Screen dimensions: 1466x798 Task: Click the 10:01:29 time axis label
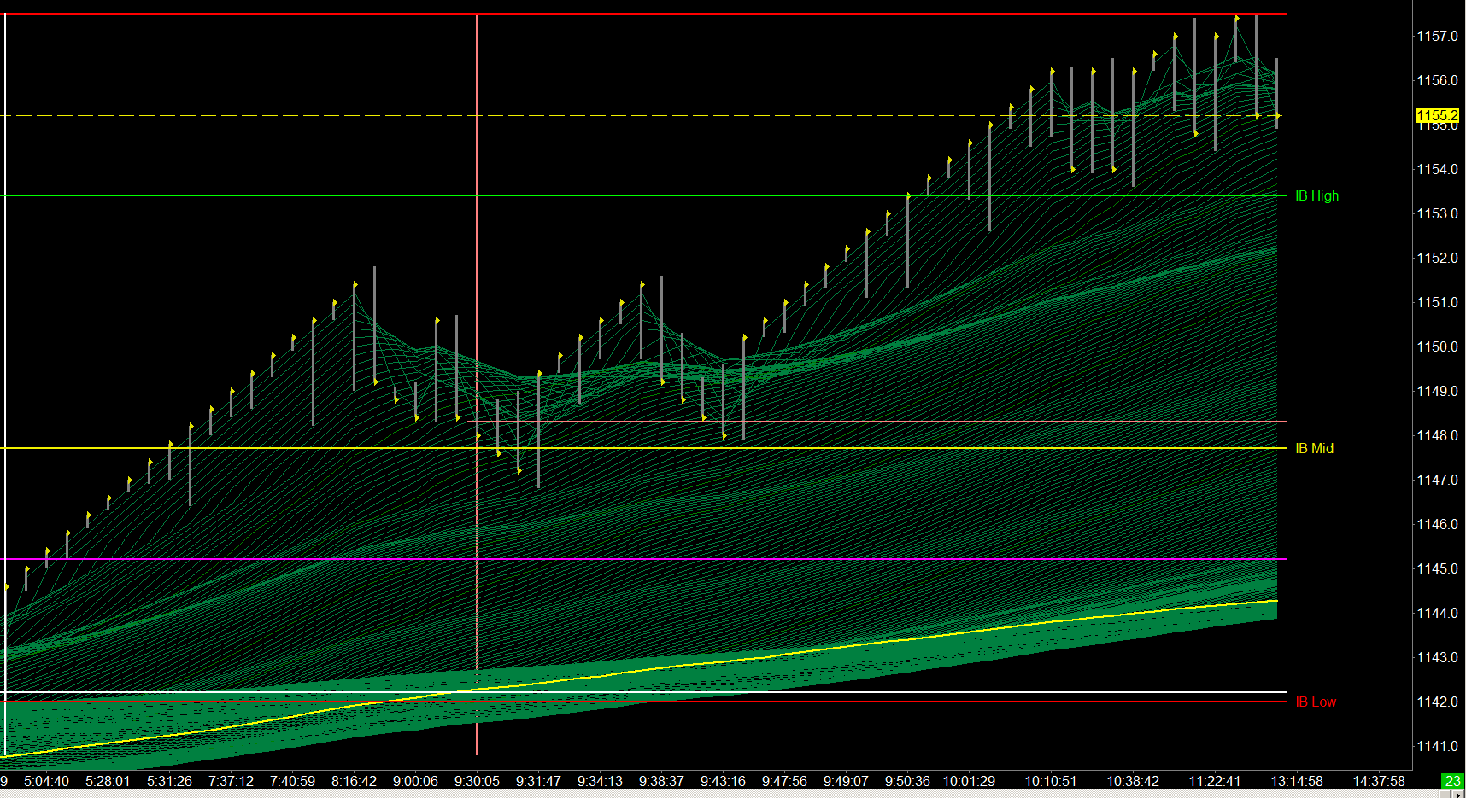pos(969,782)
